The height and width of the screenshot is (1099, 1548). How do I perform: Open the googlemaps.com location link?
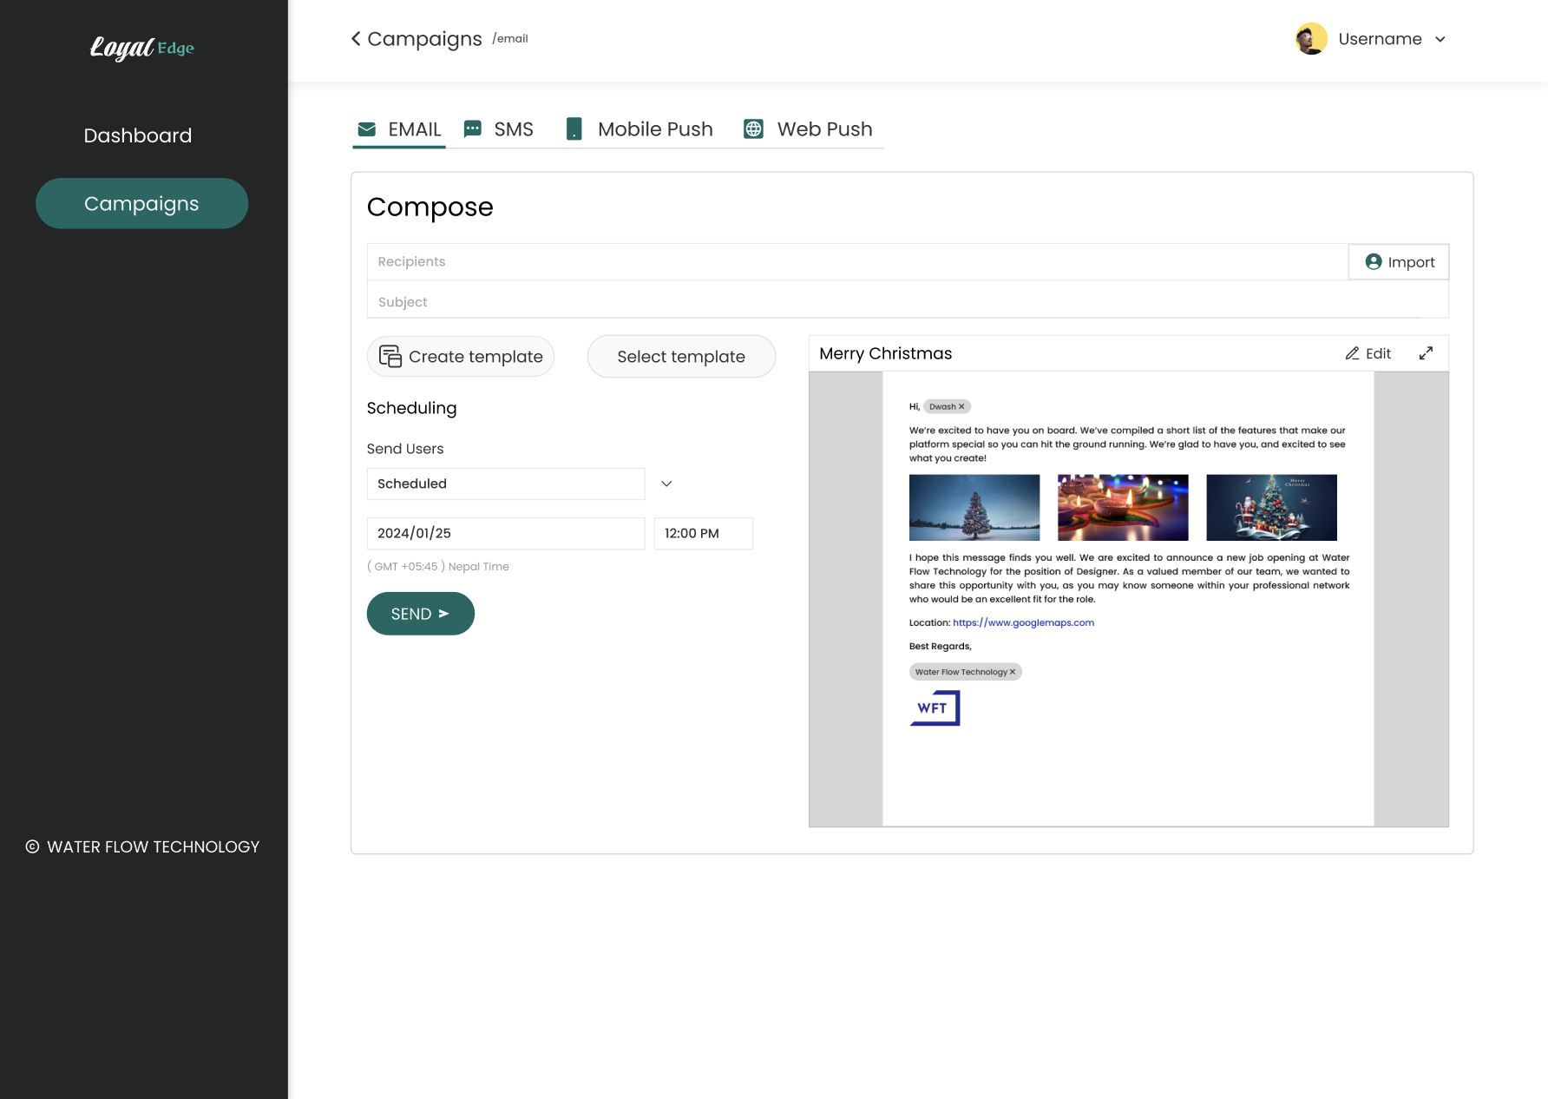click(x=1023, y=622)
